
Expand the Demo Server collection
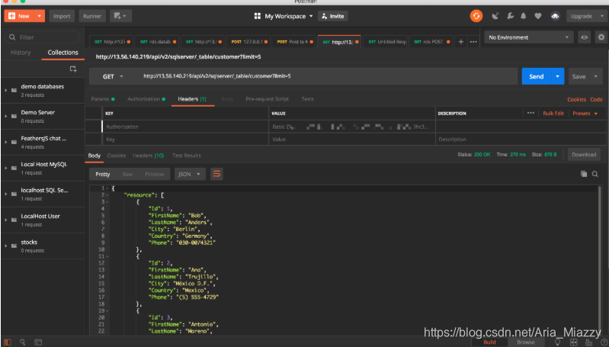pos(6,116)
